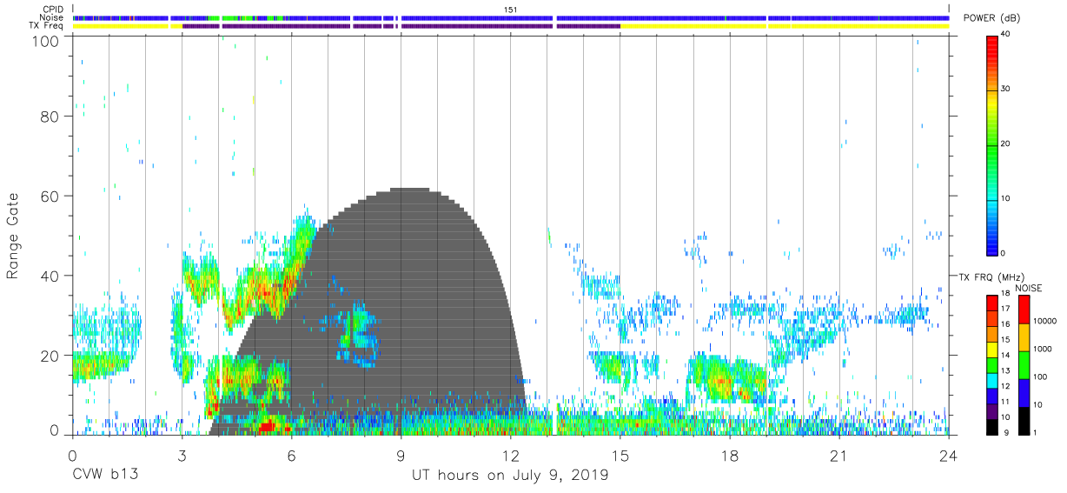Select the CPID value 151
This screenshot has height=493, width=1067.
510,9
